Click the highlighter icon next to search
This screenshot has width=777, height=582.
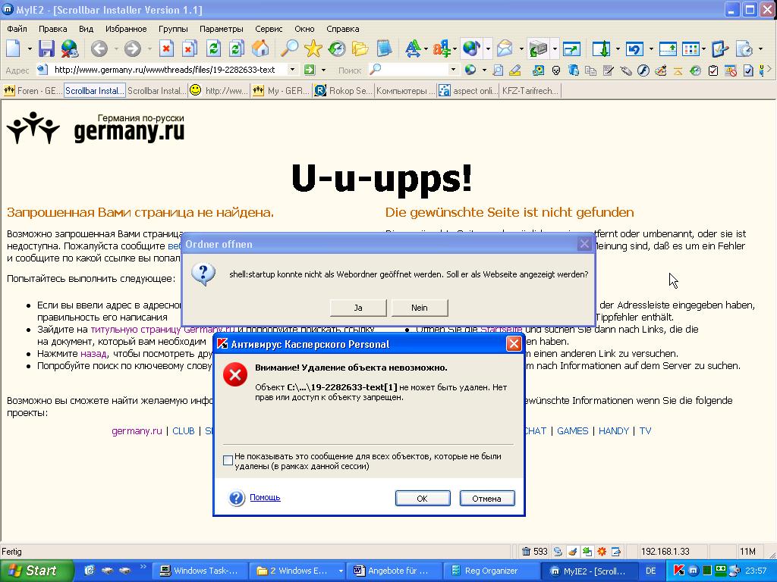pos(515,70)
